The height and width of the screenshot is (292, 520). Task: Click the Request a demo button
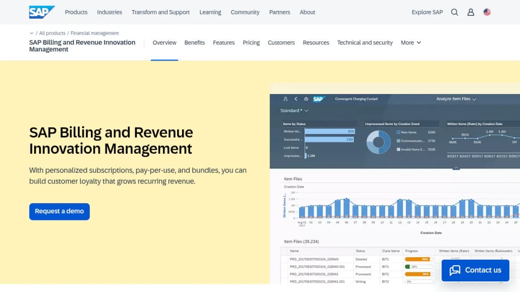[x=59, y=211]
